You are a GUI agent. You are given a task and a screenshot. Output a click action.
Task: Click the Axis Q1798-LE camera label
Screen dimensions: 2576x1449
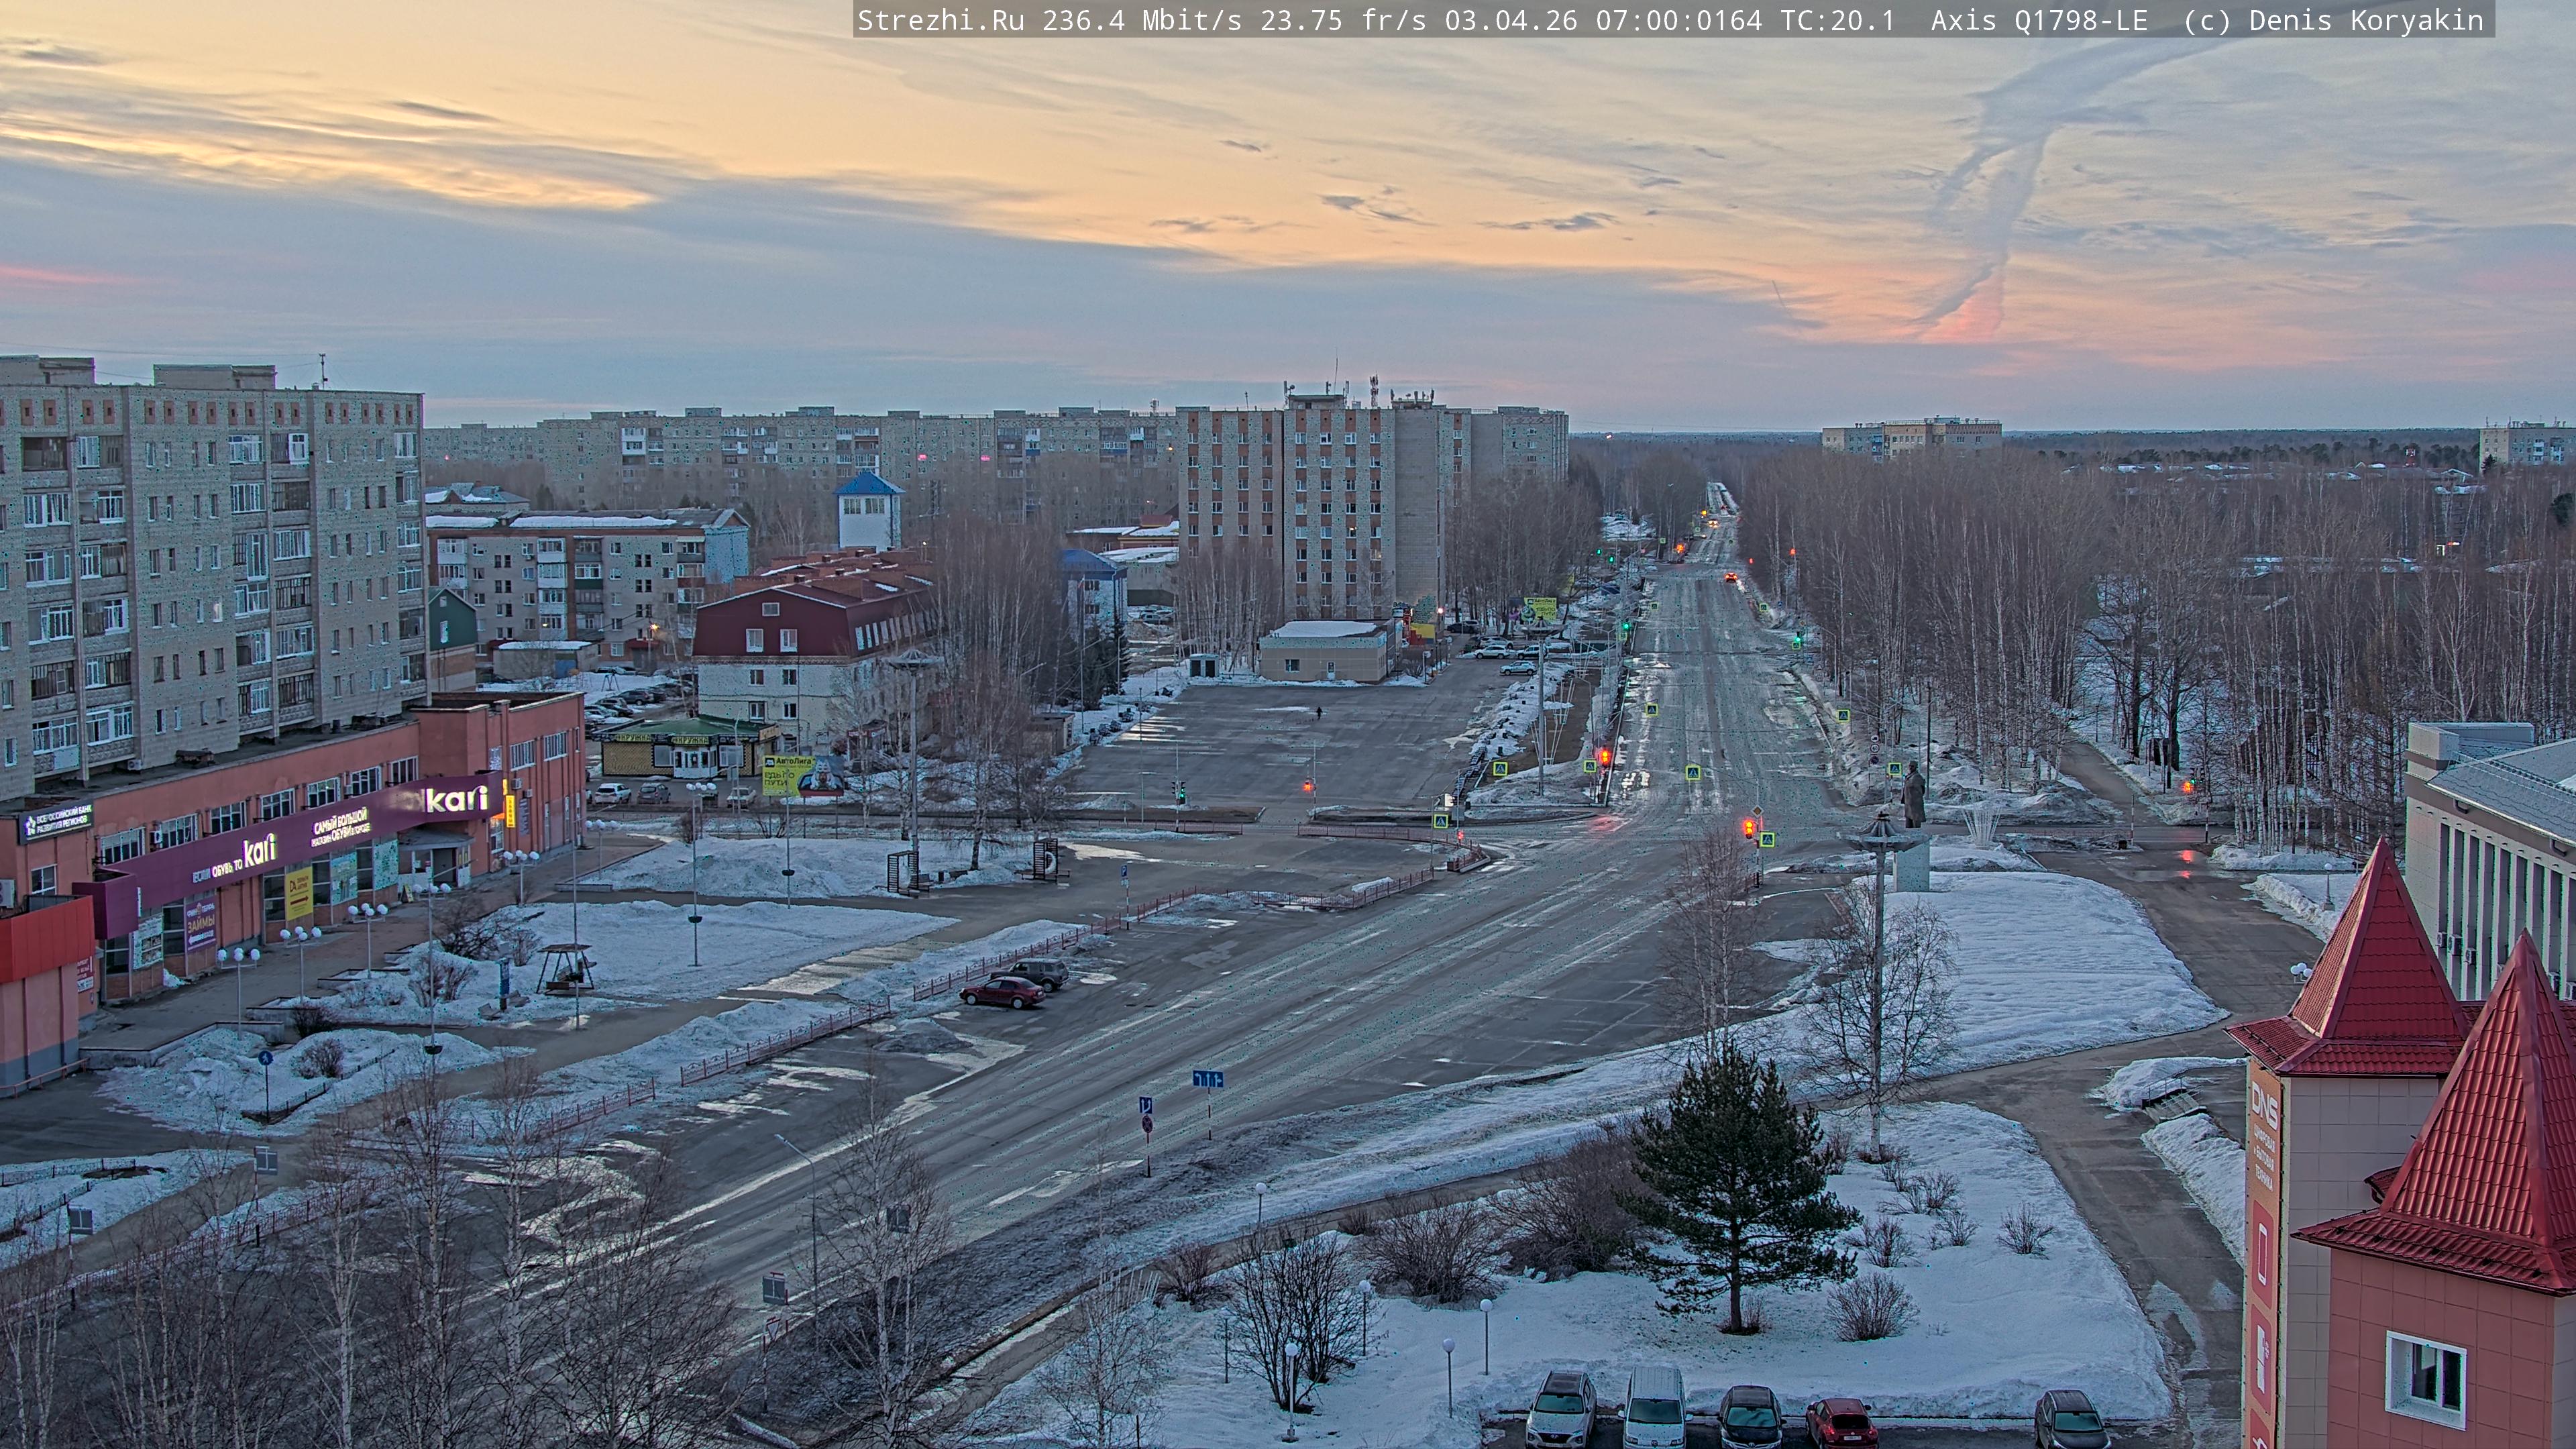[x=2038, y=21]
